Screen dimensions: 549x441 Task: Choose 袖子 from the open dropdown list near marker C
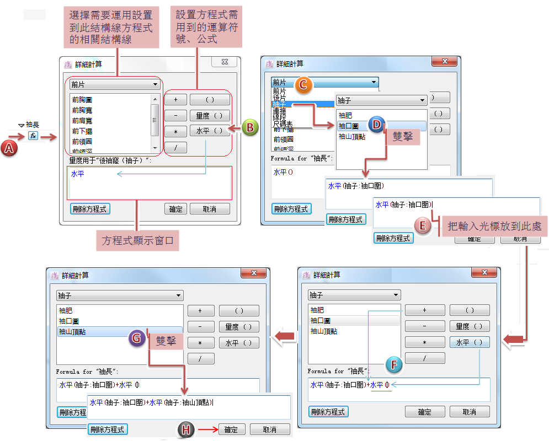pos(279,104)
